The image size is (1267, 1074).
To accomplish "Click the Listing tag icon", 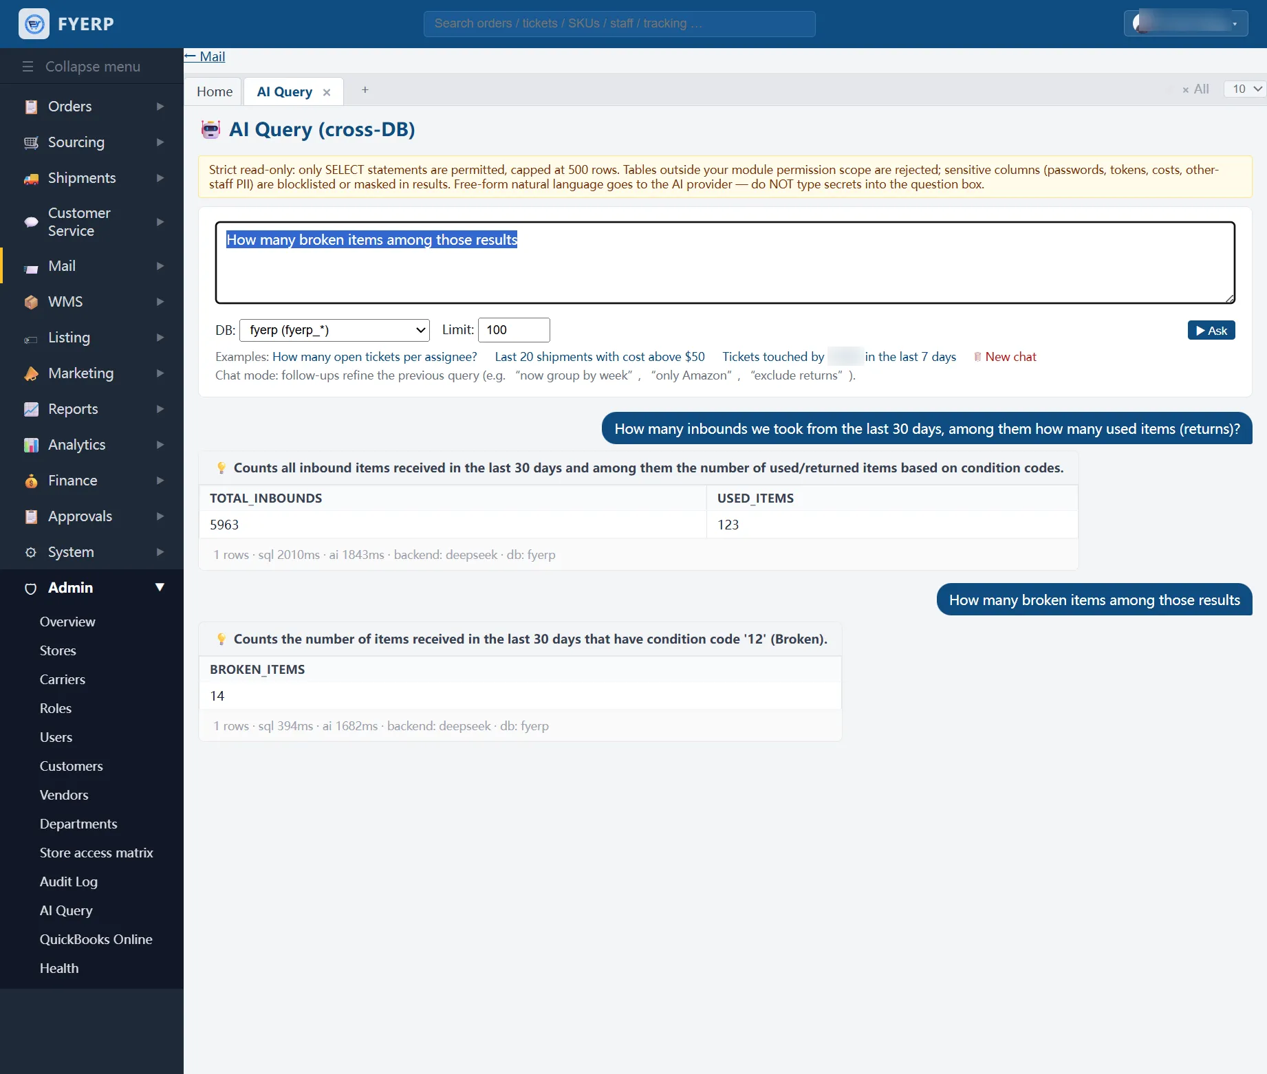I will click(31, 340).
